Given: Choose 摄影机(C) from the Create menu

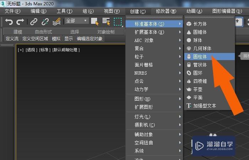Looking at the screenshot, I should click(154, 125).
